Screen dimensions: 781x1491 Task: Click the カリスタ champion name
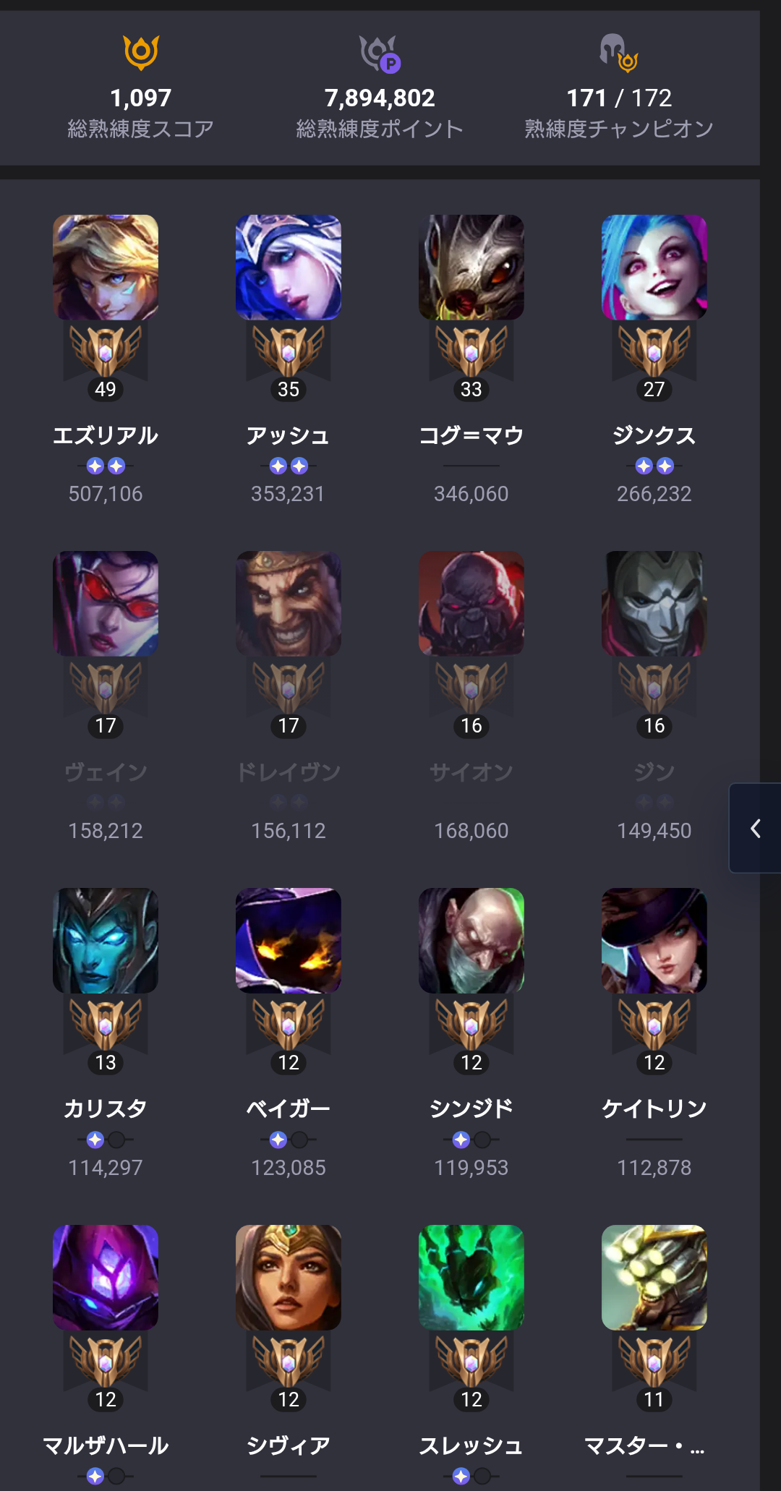click(106, 1108)
